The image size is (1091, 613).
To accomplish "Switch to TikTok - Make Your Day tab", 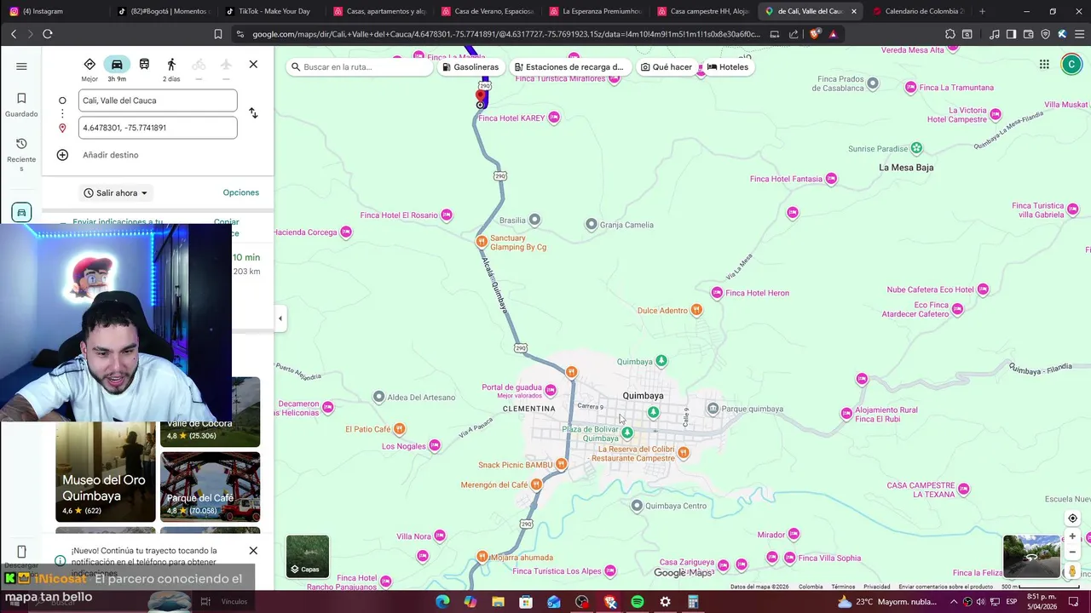I will tap(271, 11).
